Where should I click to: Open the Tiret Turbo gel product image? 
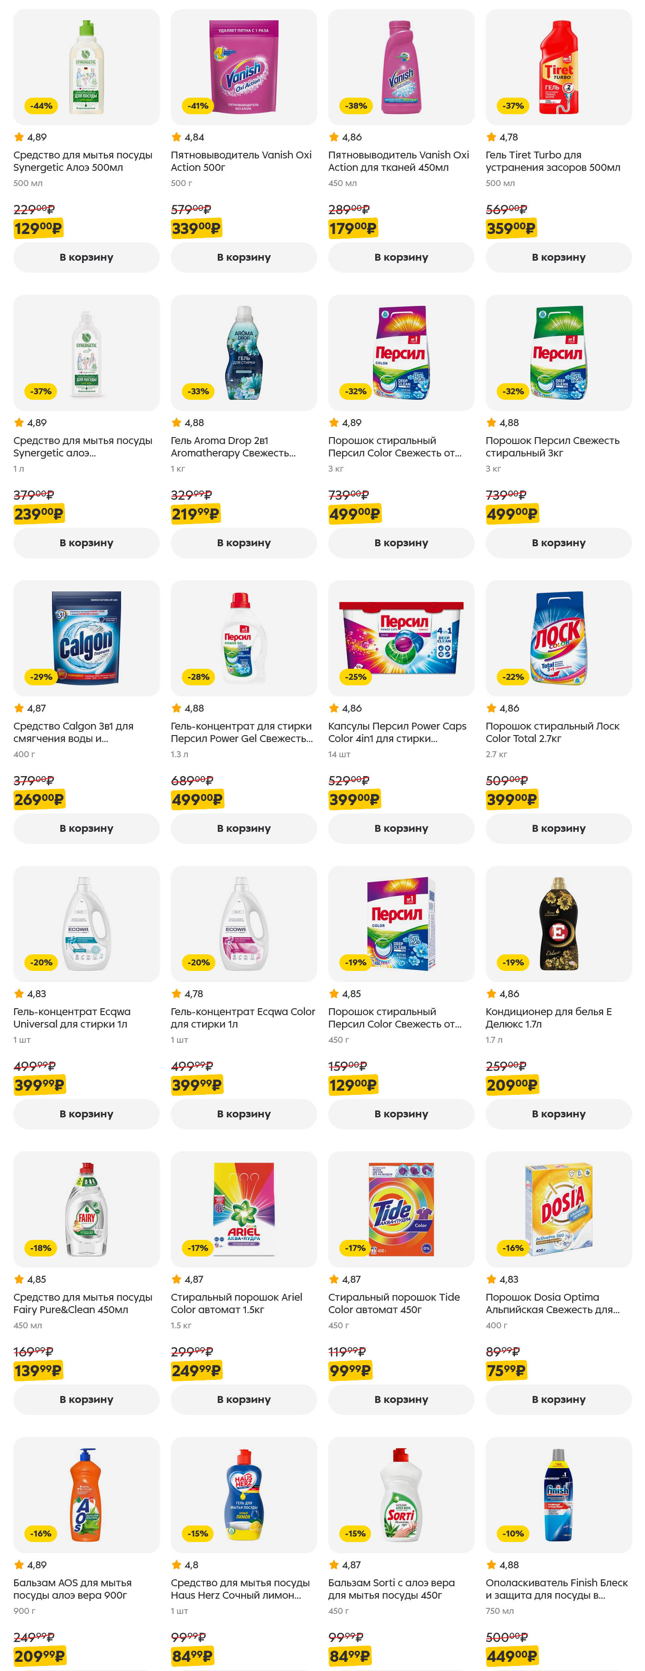pyautogui.click(x=559, y=67)
